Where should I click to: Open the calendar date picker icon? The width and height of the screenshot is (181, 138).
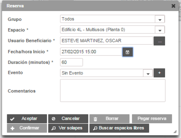[128, 52]
